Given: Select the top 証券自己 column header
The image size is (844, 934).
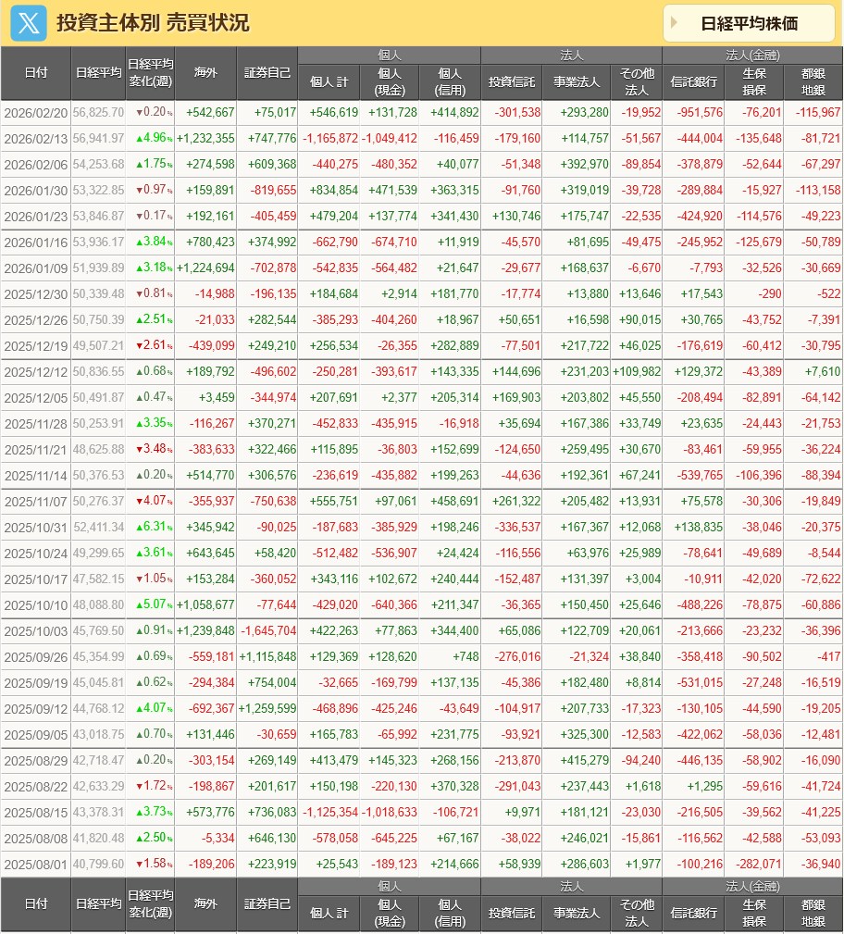Looking at the screenshot, I should tap(267, 73).
